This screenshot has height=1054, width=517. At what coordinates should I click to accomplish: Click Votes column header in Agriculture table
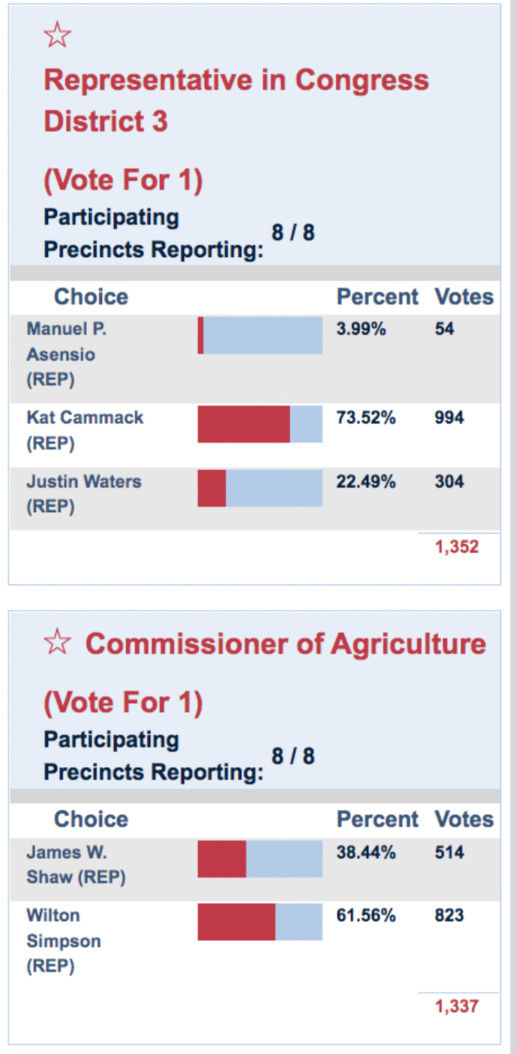coord(463,819)
